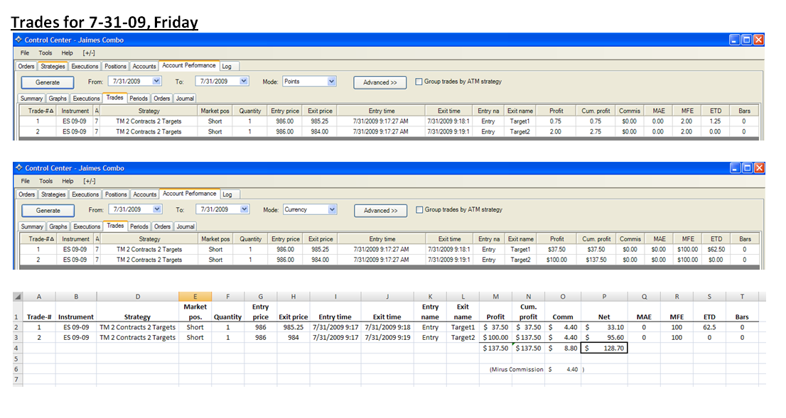
Task: Click Advanced >> in the lower Control Center window
Action: [380, 210]
